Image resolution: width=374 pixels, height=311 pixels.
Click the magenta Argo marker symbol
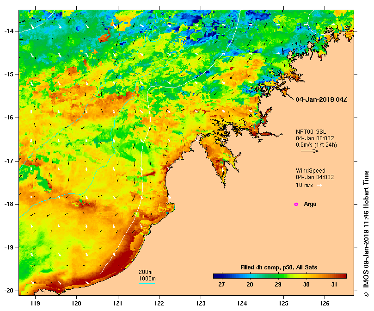296,204
